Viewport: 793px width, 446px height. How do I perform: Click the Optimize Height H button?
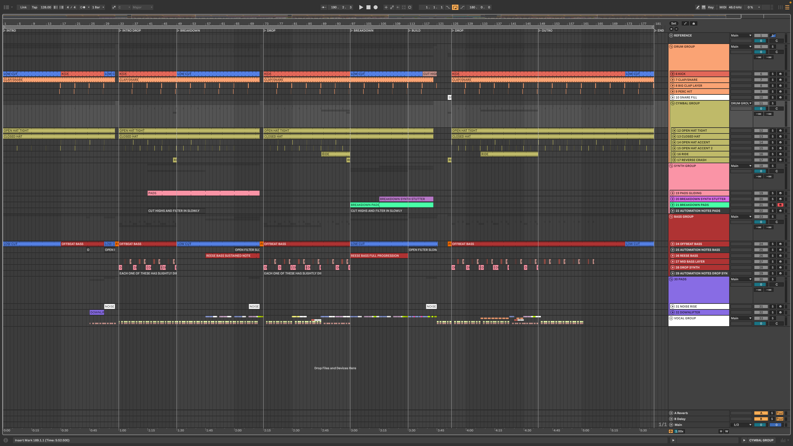(721, 431)
